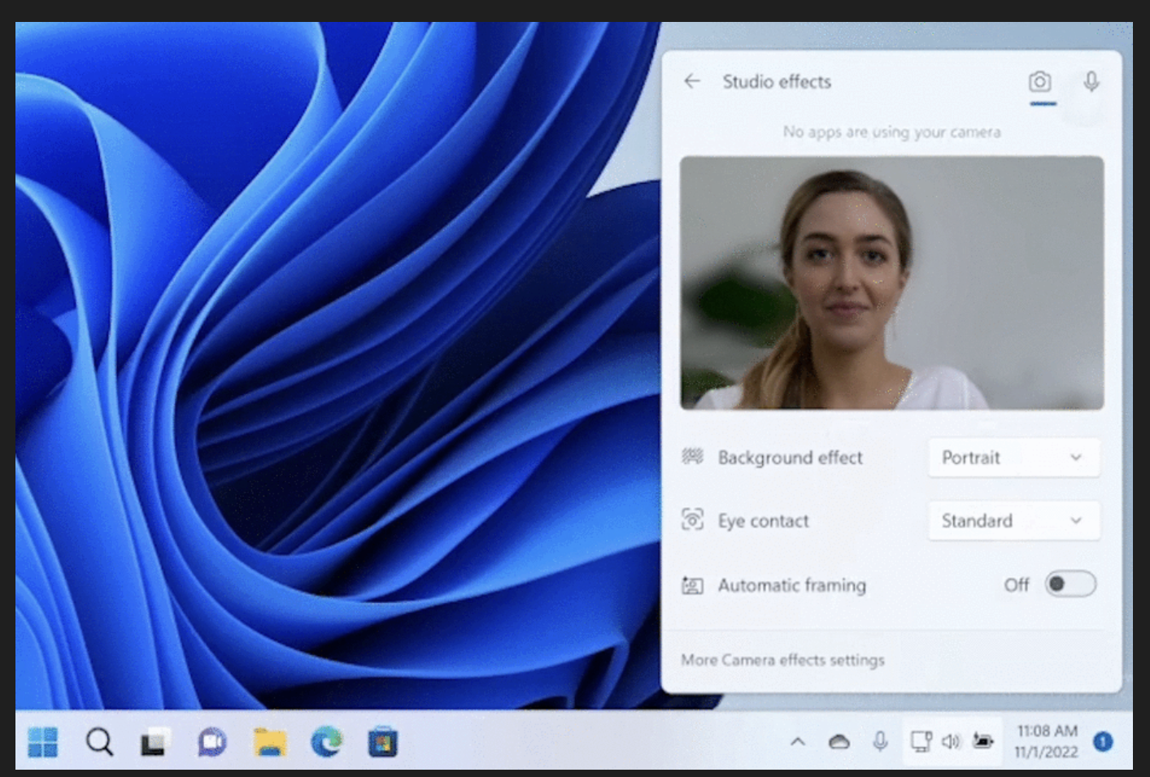Click the OneDrive cloud icon in system tray
The image size is (1150, 777).
[x=839, y=741]
